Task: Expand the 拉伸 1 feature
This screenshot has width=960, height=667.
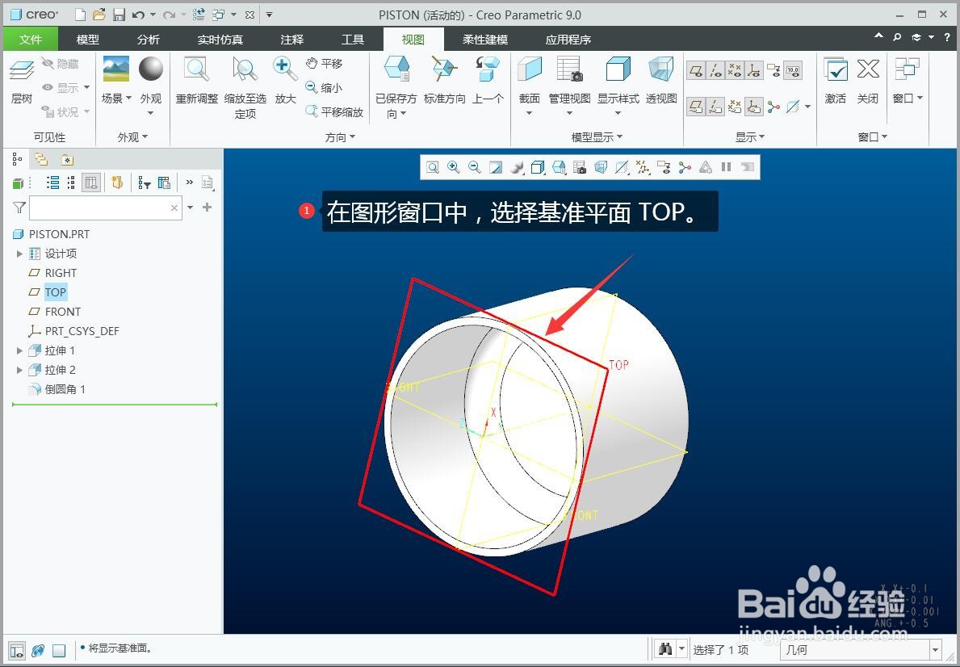Action: [x=19, y=351]
